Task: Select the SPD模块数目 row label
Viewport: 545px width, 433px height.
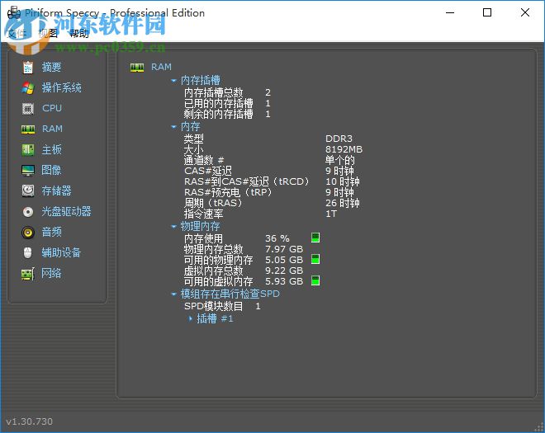Action: pyautogui.click(x=213, y=307)
